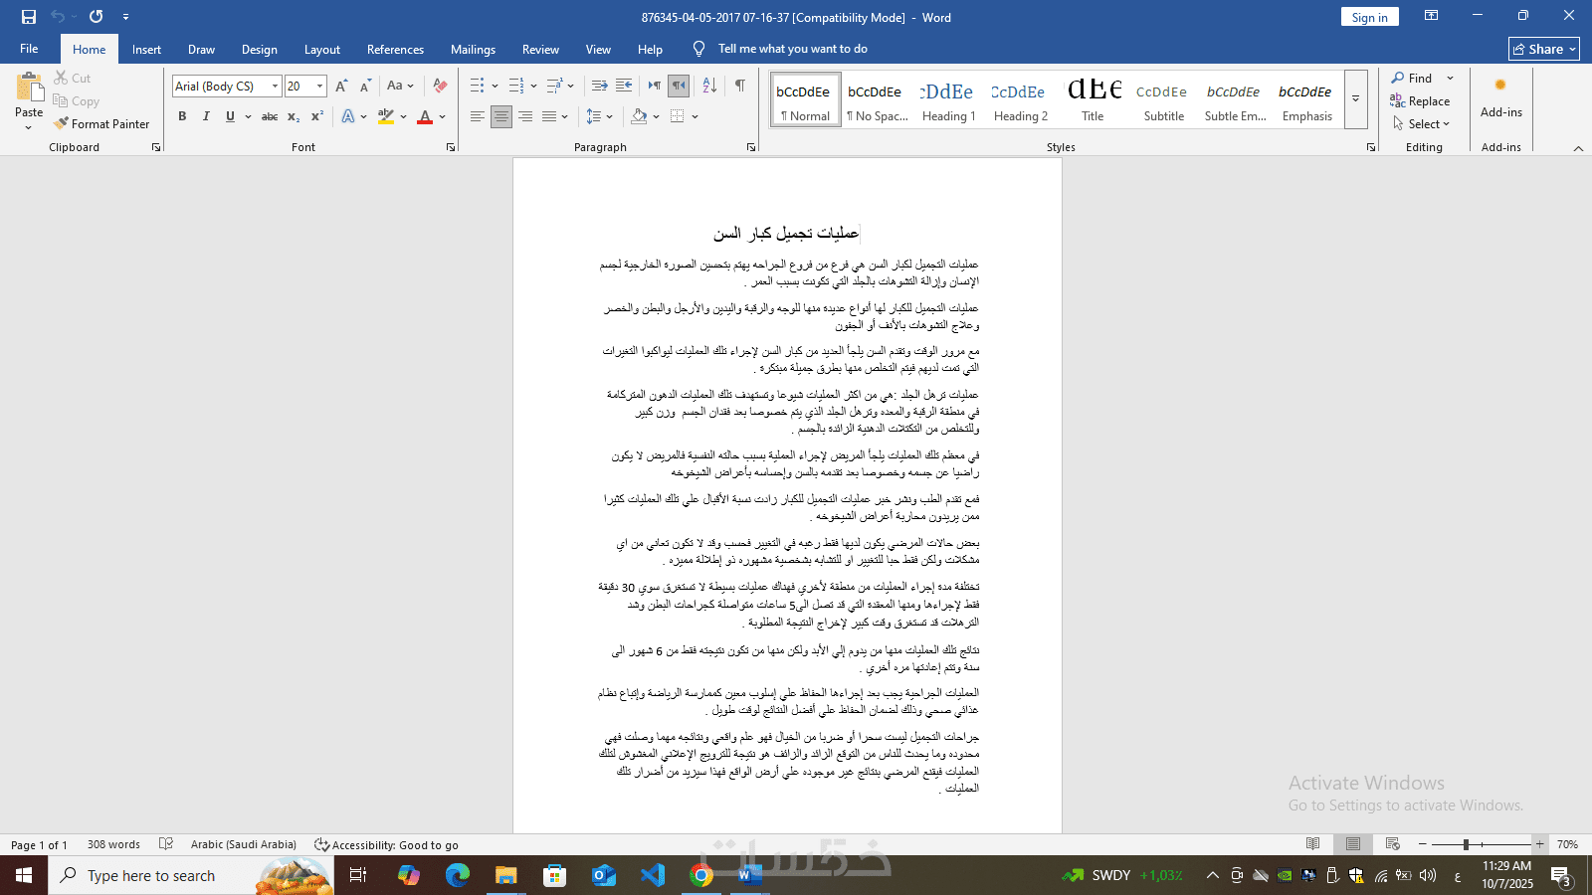Viewport: 1592px width, 895px height.
Task: Click Accessibility: Good to go status
Action: [x=387, y=845]
